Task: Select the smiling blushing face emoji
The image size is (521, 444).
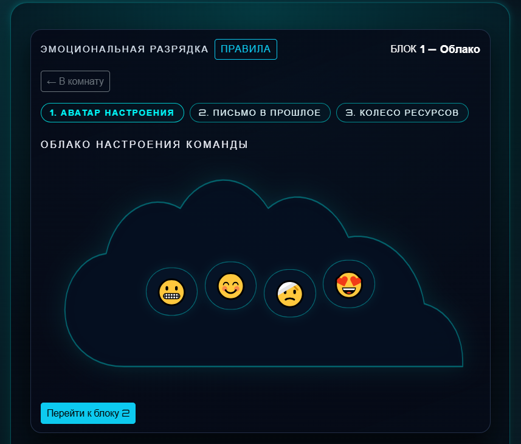Action: pyautogui.click(x=230, y=286)
